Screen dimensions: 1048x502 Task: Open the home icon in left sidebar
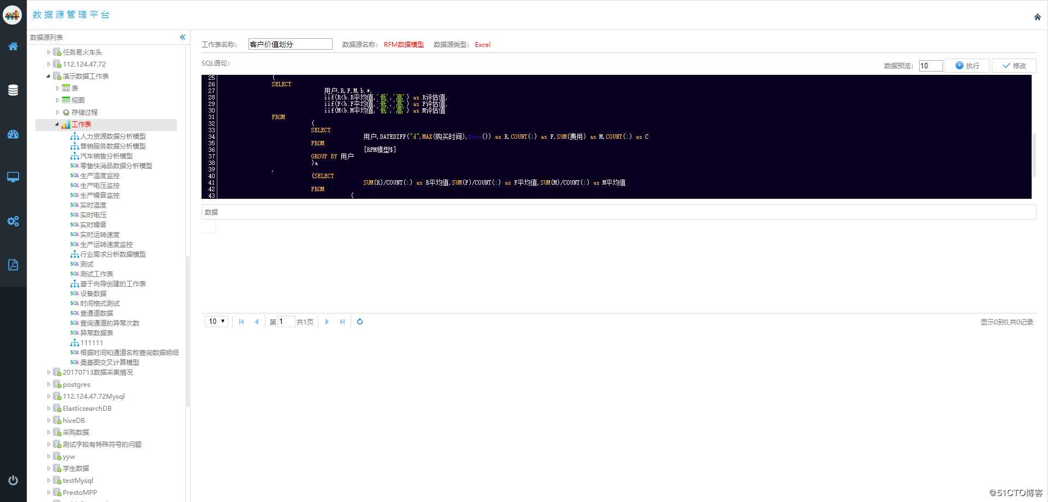point(13,46)
